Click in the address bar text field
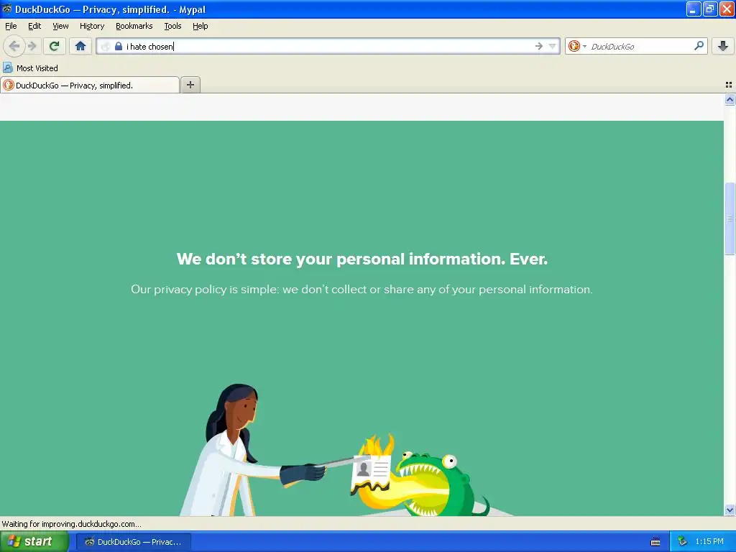The width and height of the screenshot is (736, 552). point(328,46)
